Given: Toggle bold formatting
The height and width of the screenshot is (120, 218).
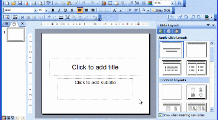Looking at the screenshot, I should [x=53, y=10].
